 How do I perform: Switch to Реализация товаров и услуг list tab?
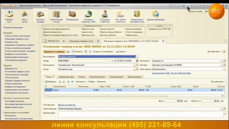click(81, 41)
